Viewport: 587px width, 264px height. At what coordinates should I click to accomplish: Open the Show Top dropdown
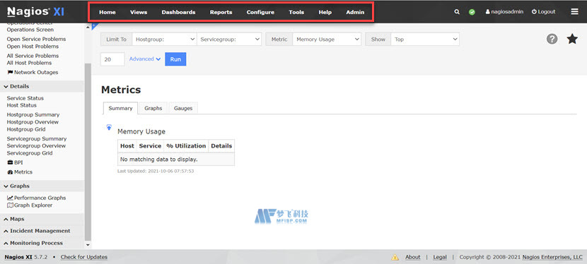(x=425, y=40)
